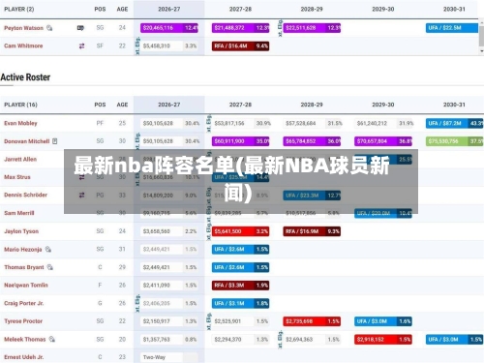
Task: Click the note icon beside Peyton Watson
Action: [x=49, y=28]
